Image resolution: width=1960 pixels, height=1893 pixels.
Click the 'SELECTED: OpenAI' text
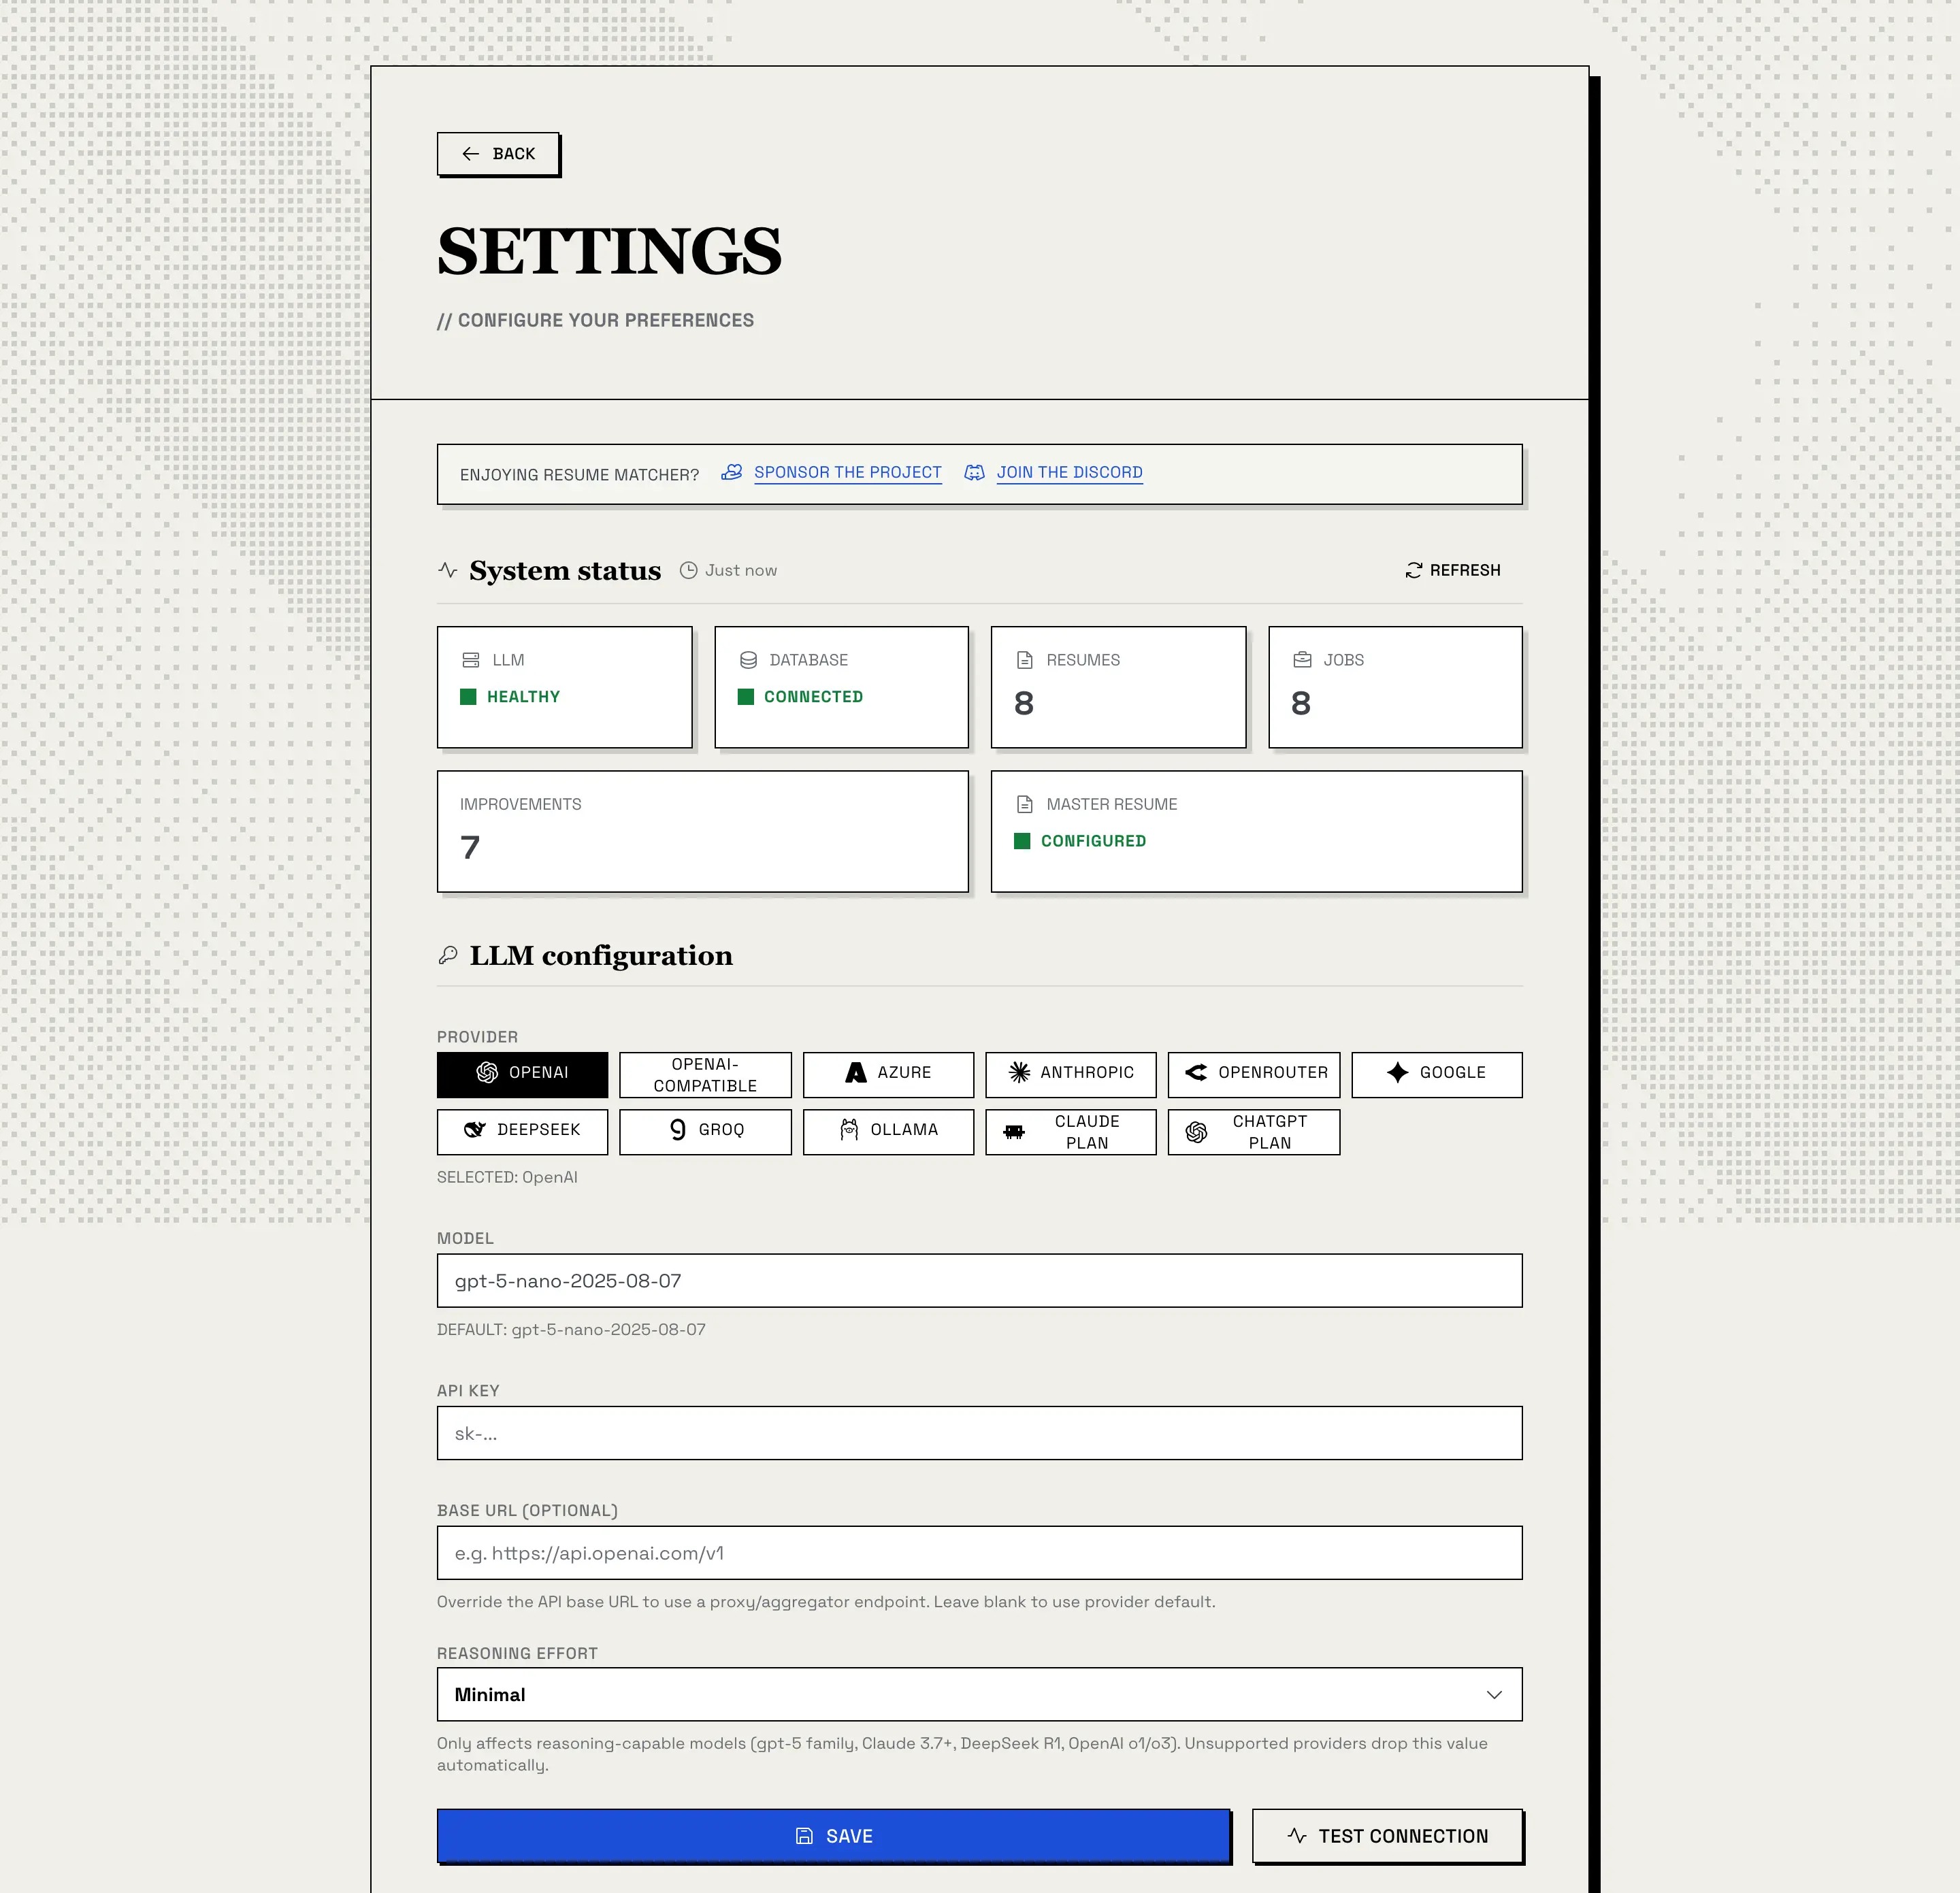coord(507,1177)
